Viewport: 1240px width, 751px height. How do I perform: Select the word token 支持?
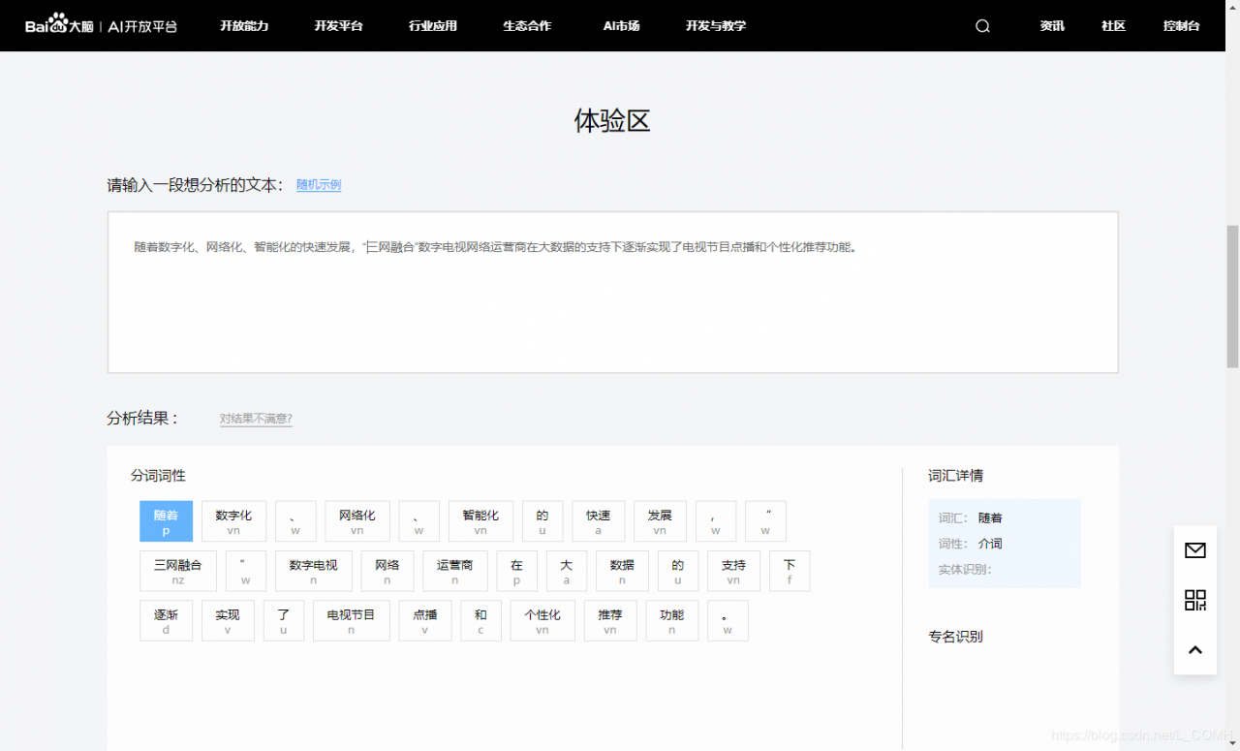click(733, 571)
